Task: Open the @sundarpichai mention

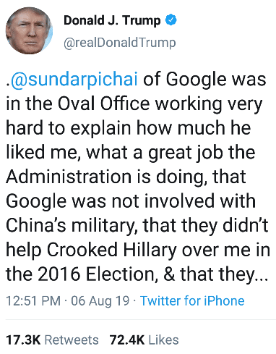Action: click(x=74, y=79)
